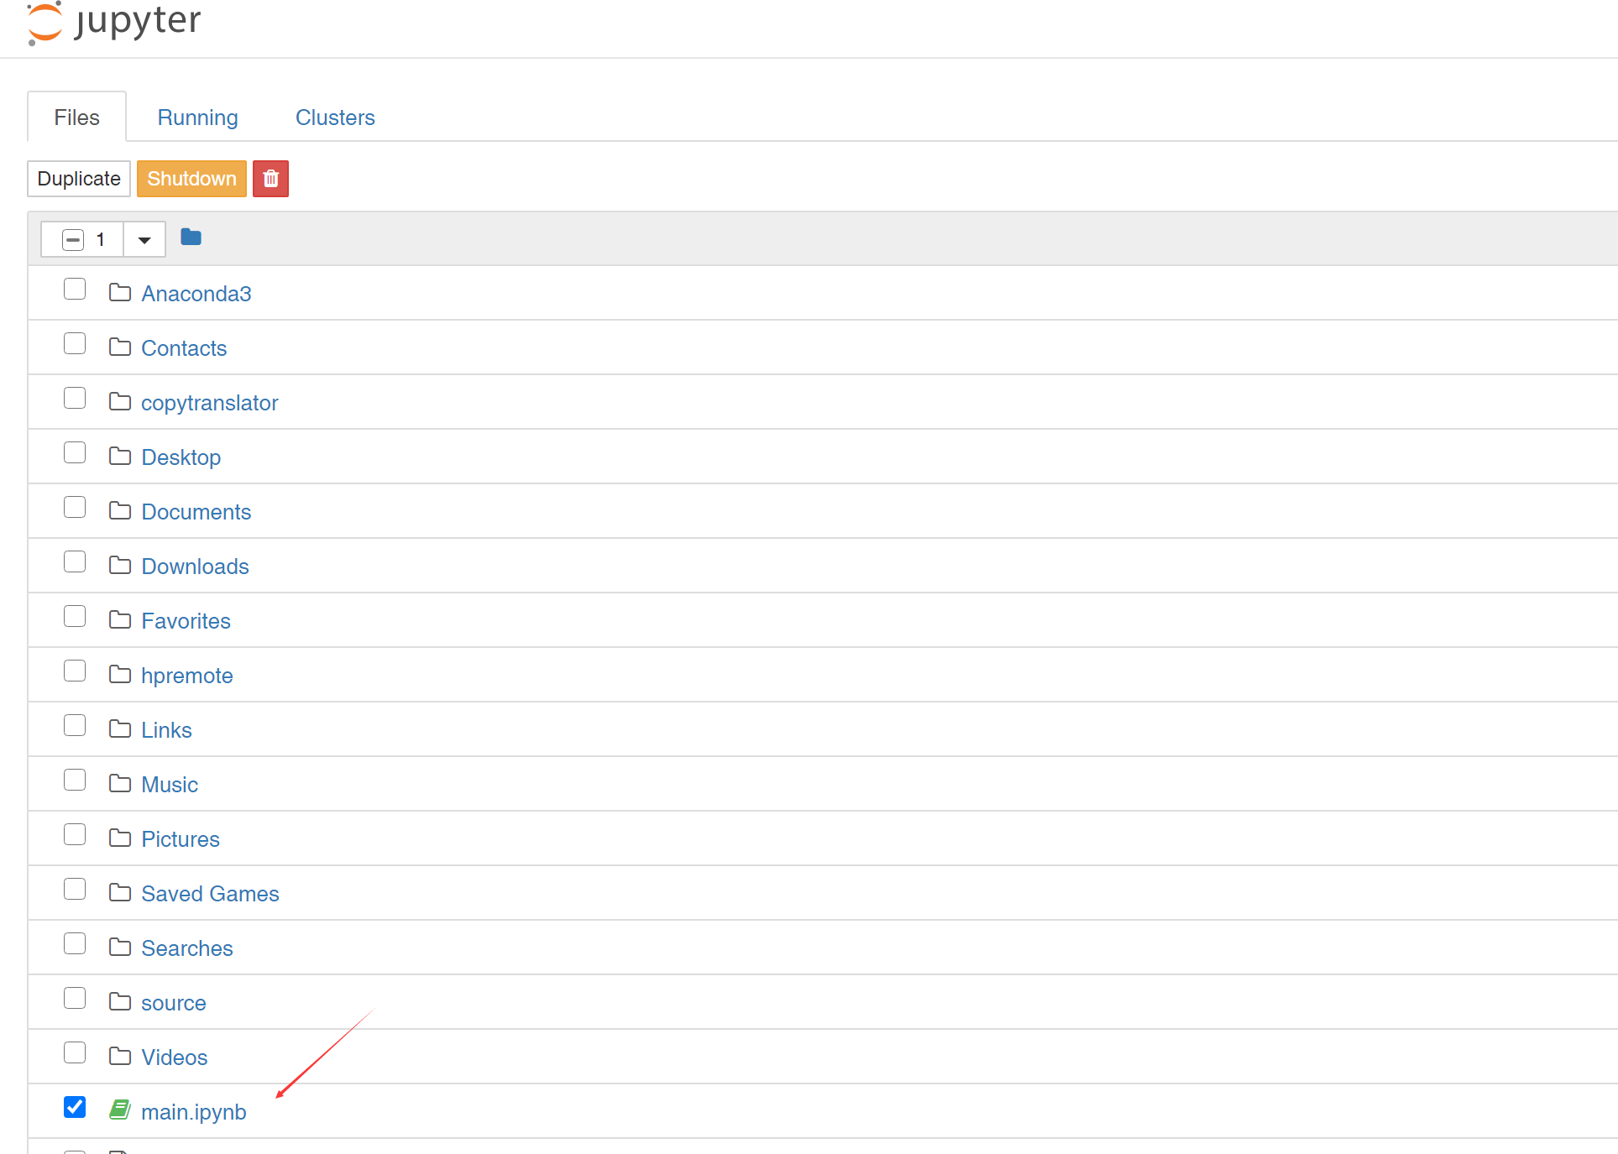Screen dimensions: 1618x1154
Task: Click the green notebook icon for main.ipynb
Action: (120, 1110)
